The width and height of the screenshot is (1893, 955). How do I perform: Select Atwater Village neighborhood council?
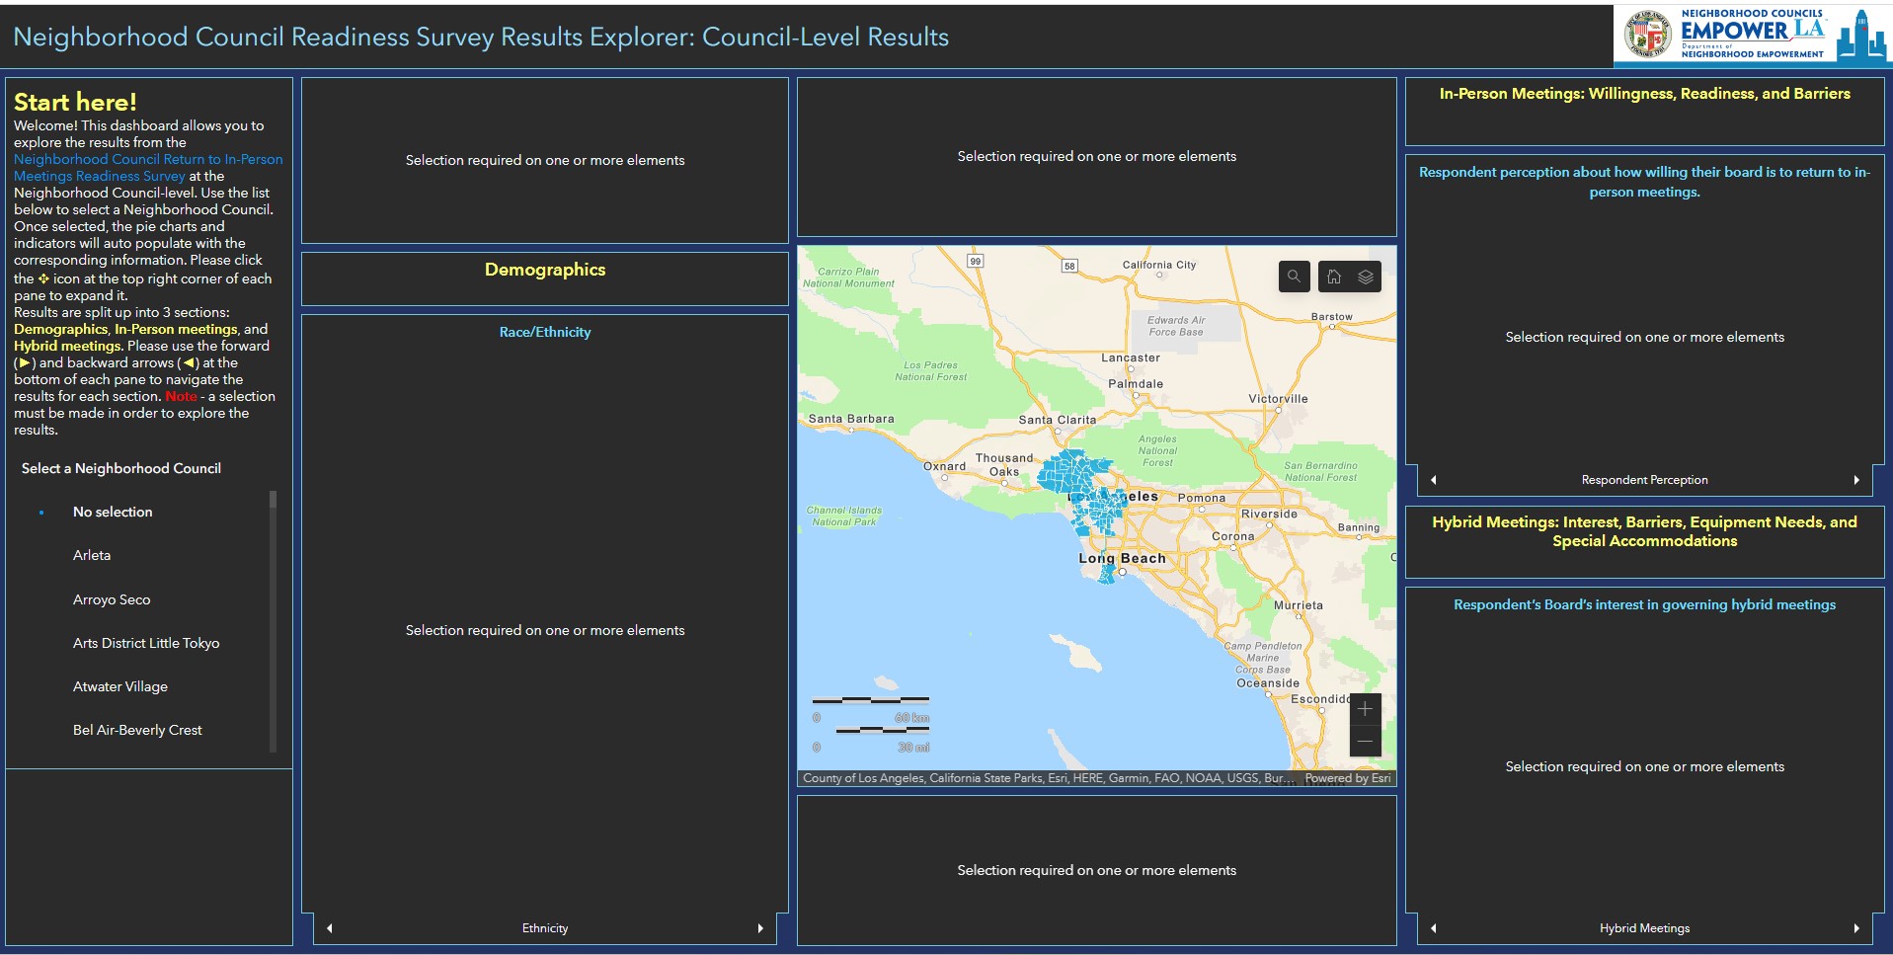click(x=120, y=686)
